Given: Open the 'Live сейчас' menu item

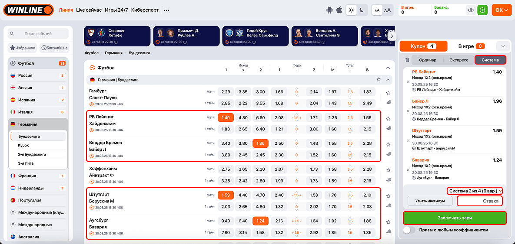Looking at the screenshot, I should pyautogui.click(x=89, y=10).
